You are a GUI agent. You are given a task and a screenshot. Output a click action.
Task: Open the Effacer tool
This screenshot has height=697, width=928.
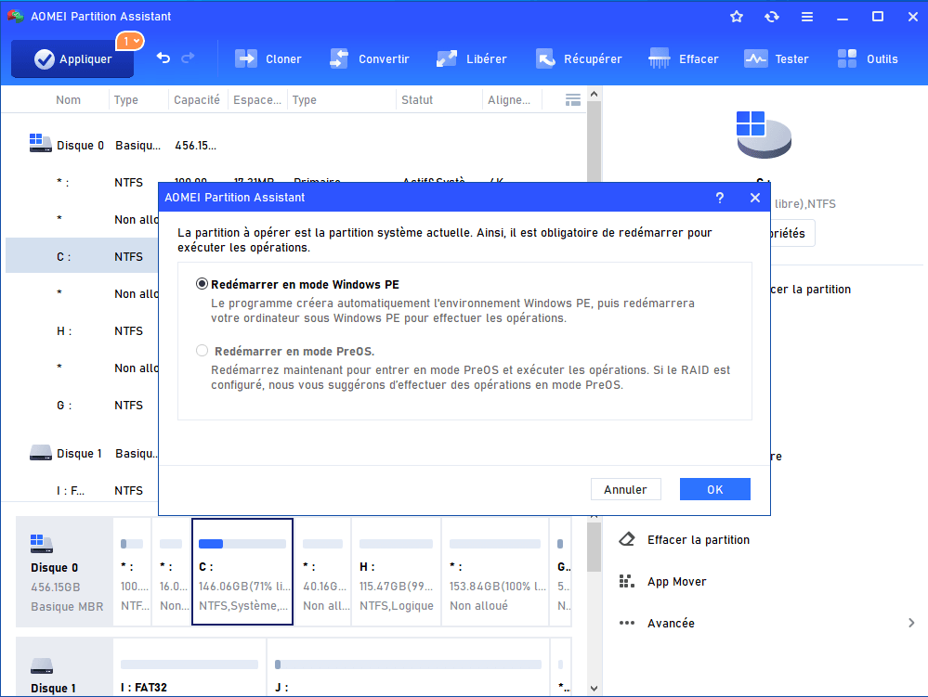[x=684, y=59]
